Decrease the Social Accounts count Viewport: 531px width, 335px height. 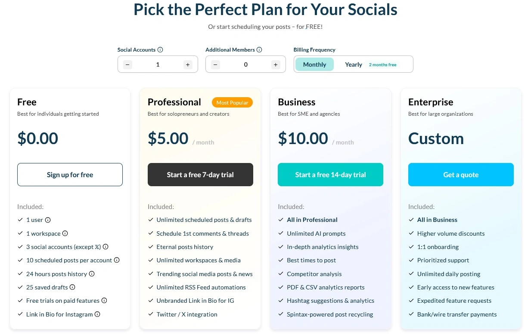coord(127,64)
